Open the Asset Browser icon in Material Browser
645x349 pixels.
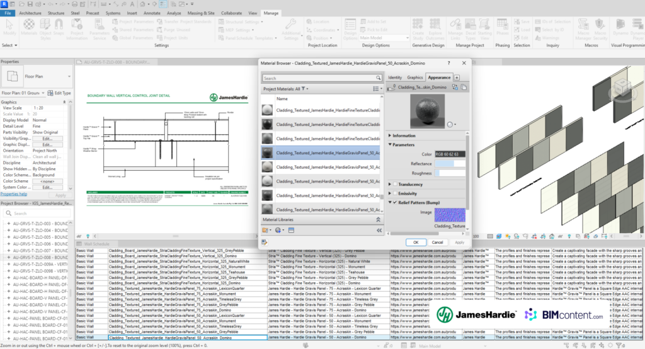coord(291,230)
